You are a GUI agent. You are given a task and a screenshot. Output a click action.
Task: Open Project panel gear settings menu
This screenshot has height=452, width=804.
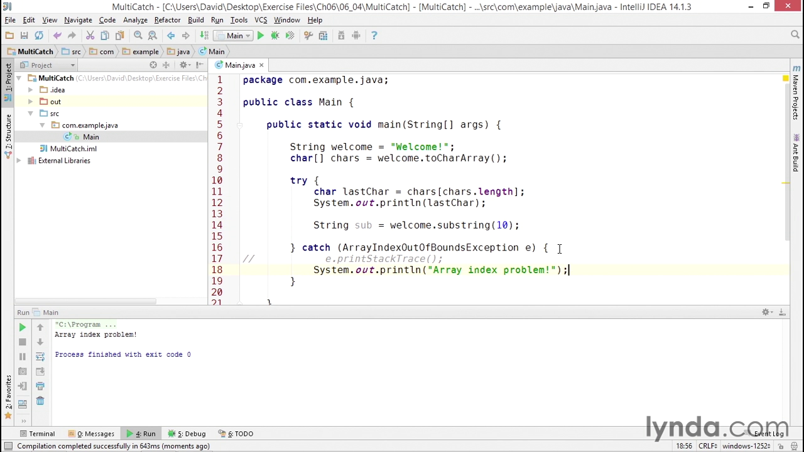point(184,65)
